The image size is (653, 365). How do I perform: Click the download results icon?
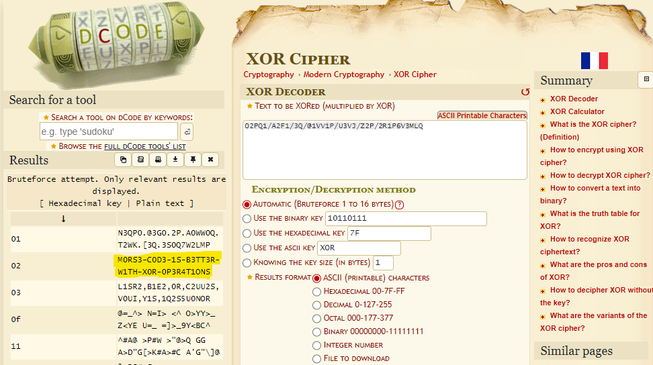(x=175, y=160)
